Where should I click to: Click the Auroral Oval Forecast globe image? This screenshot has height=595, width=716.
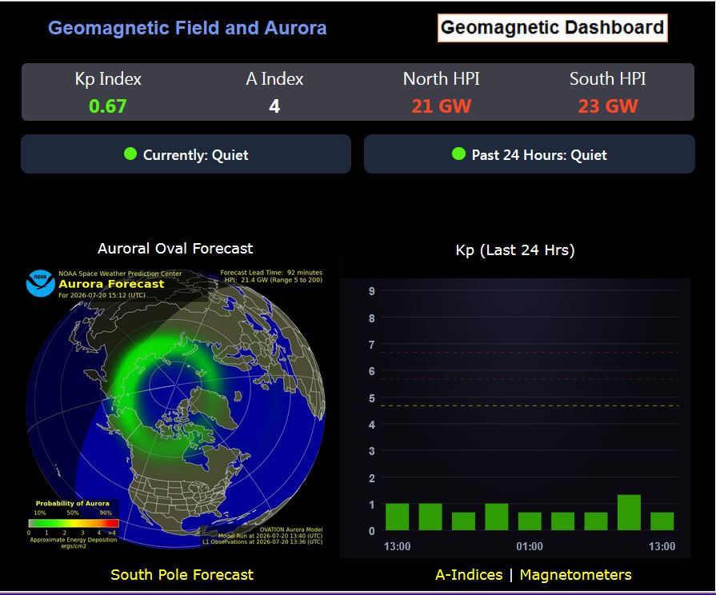pyautogui.click(x=175, y=409)
